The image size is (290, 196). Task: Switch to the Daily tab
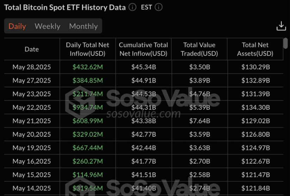(x=17, y=26)
